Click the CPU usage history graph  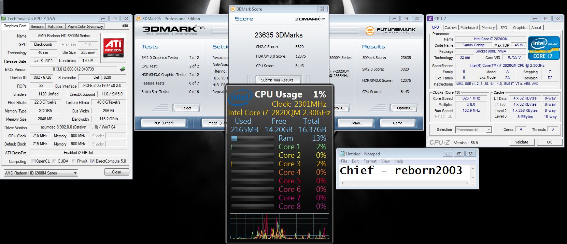(x=279, y=226)
